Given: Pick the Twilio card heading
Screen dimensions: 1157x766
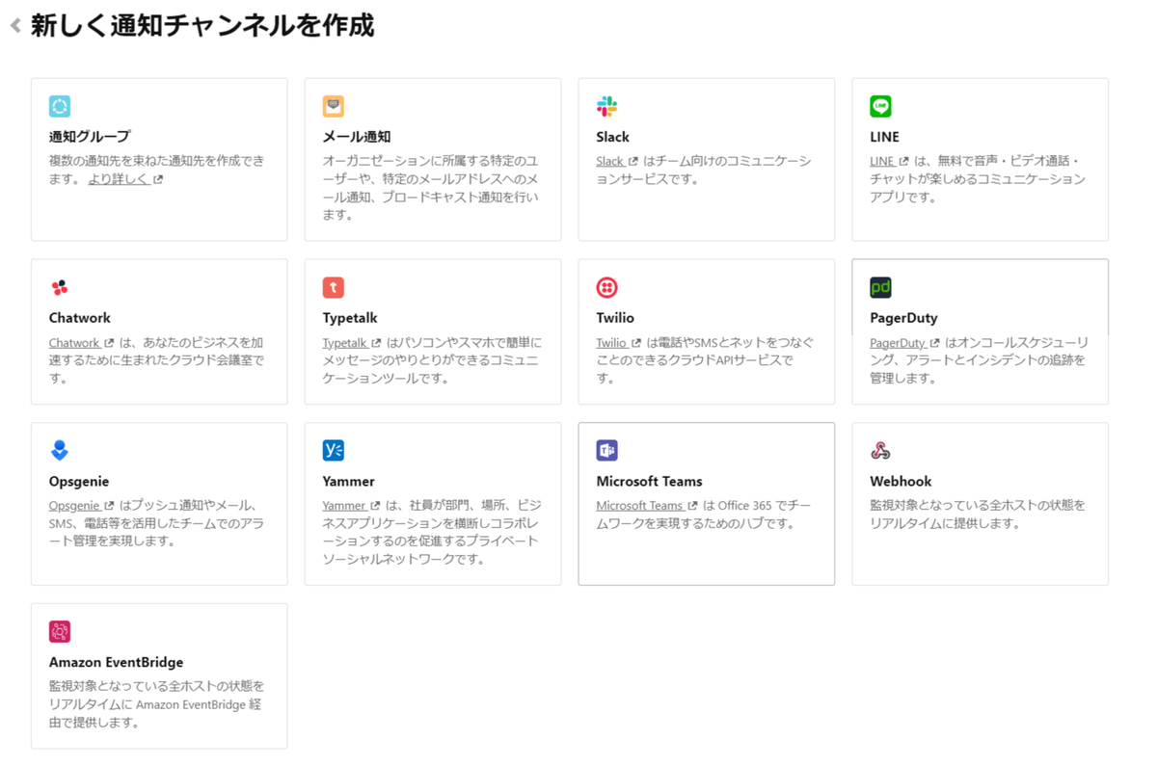Looking at the screenshot, I should pos(615,318).
